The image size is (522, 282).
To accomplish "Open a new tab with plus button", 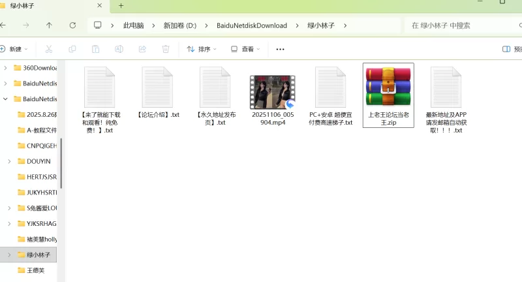I will click(121, 6).
